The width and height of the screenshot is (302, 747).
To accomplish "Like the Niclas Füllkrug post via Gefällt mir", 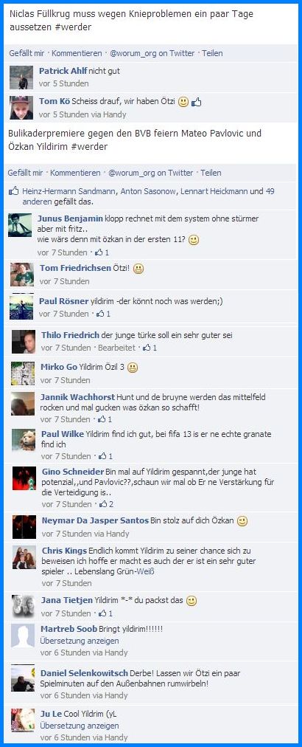I will point(27,53).
